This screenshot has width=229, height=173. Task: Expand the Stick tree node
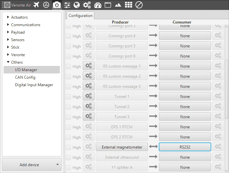point(8,47)
